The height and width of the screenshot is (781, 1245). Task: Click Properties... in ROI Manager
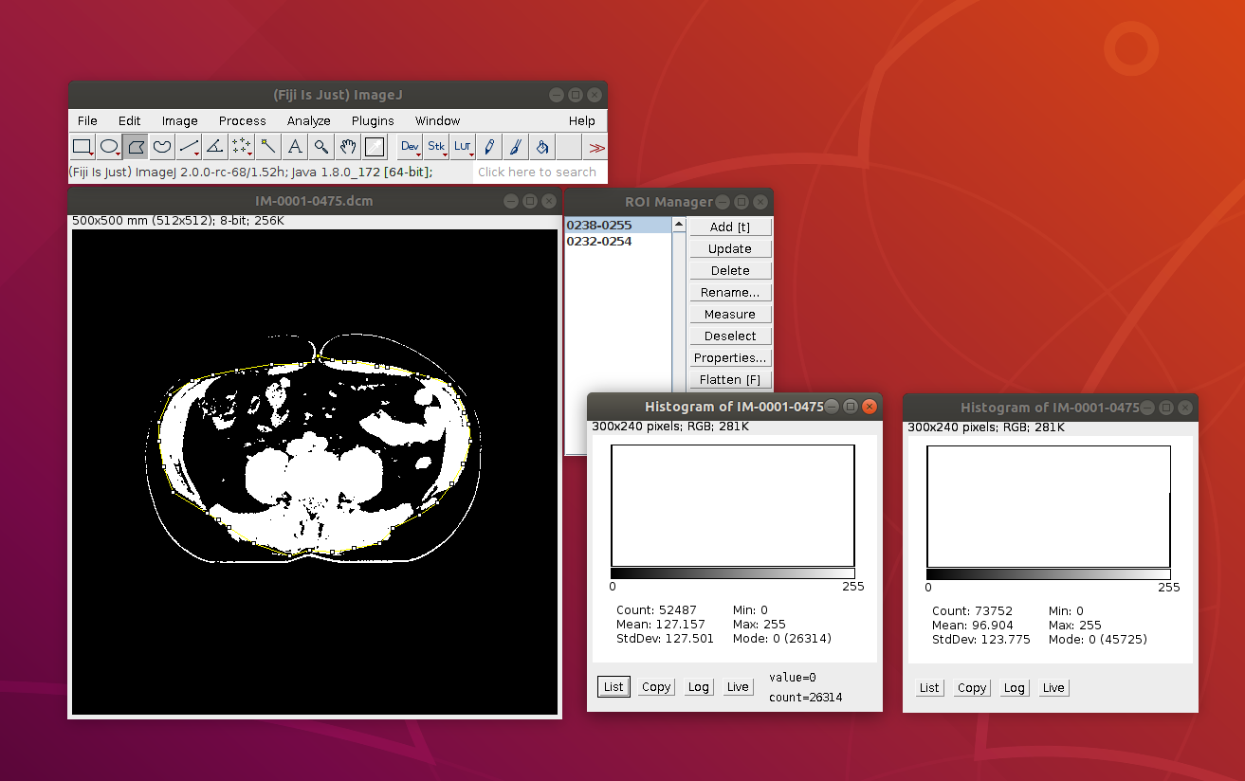730,357
